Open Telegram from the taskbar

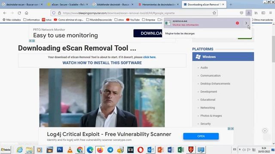pyautogui.click(x=110, y=150)
